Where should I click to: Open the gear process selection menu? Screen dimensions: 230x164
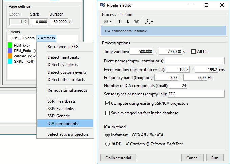coord(108,22)
